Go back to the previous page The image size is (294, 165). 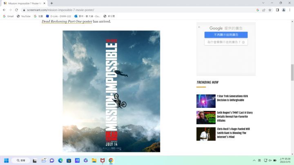click(x=4, y=10)
